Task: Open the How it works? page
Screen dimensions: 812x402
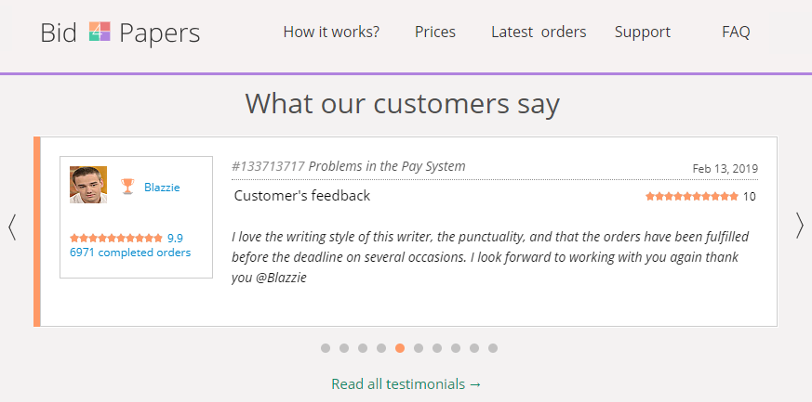Action: click(x=331, y=32)
